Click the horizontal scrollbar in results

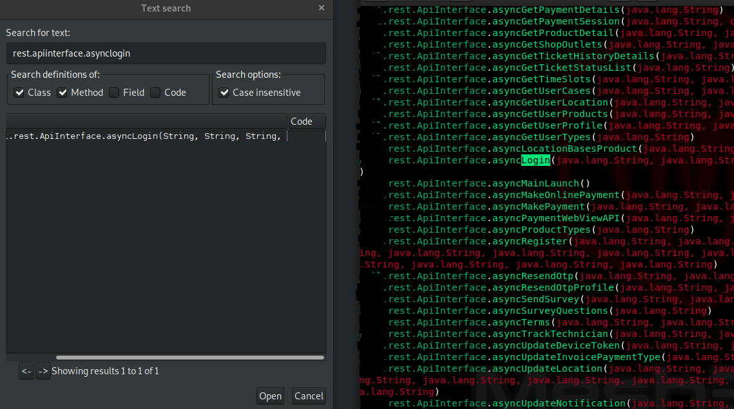(189, 358)
